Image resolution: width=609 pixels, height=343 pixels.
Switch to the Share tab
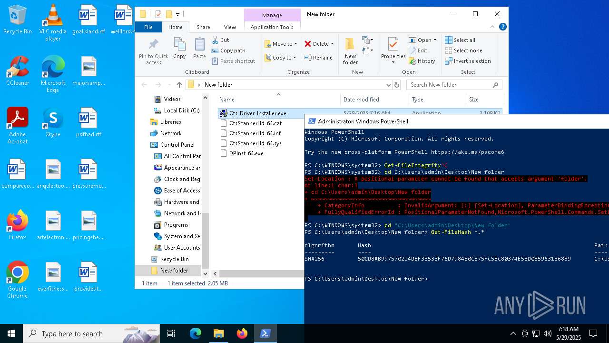click(203, 27)
